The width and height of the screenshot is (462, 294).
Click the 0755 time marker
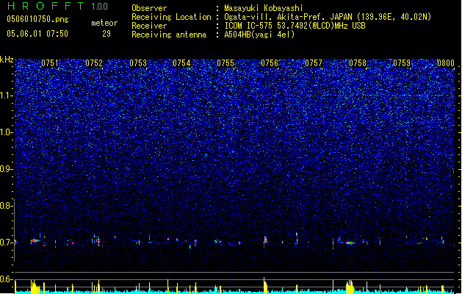coord(225,63)
